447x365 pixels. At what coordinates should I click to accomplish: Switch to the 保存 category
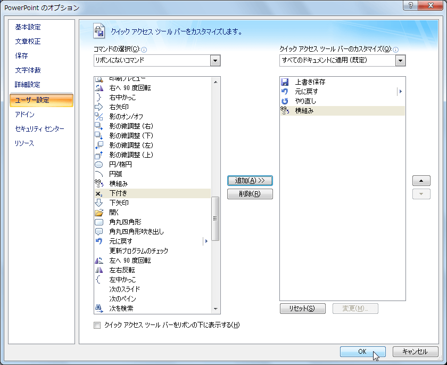point(22,55)
